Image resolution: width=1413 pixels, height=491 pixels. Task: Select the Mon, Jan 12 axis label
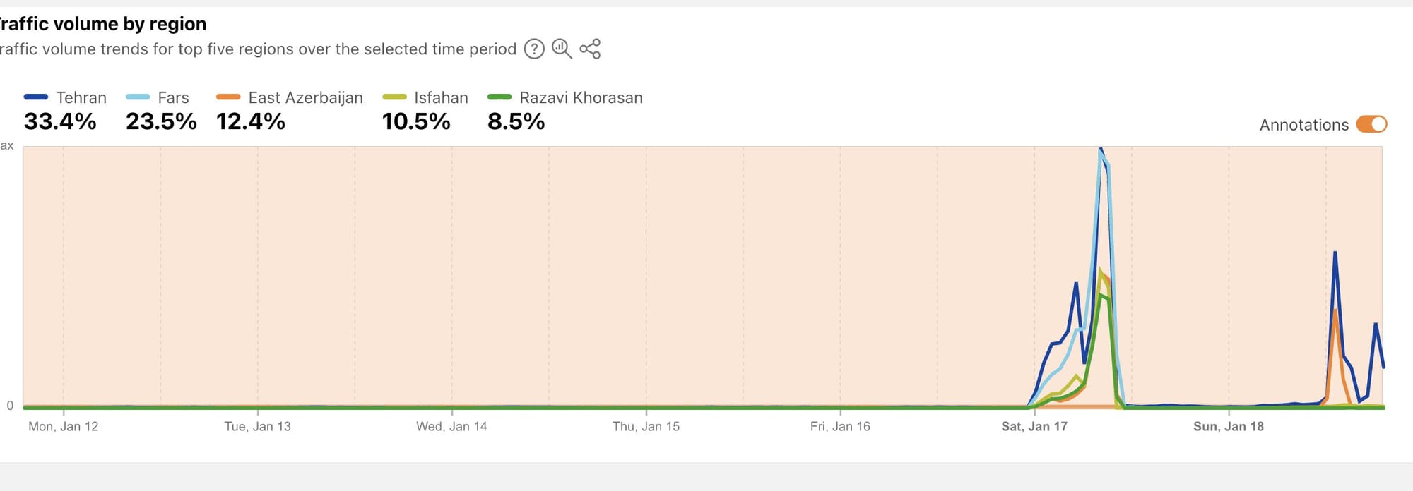(64, 426)
